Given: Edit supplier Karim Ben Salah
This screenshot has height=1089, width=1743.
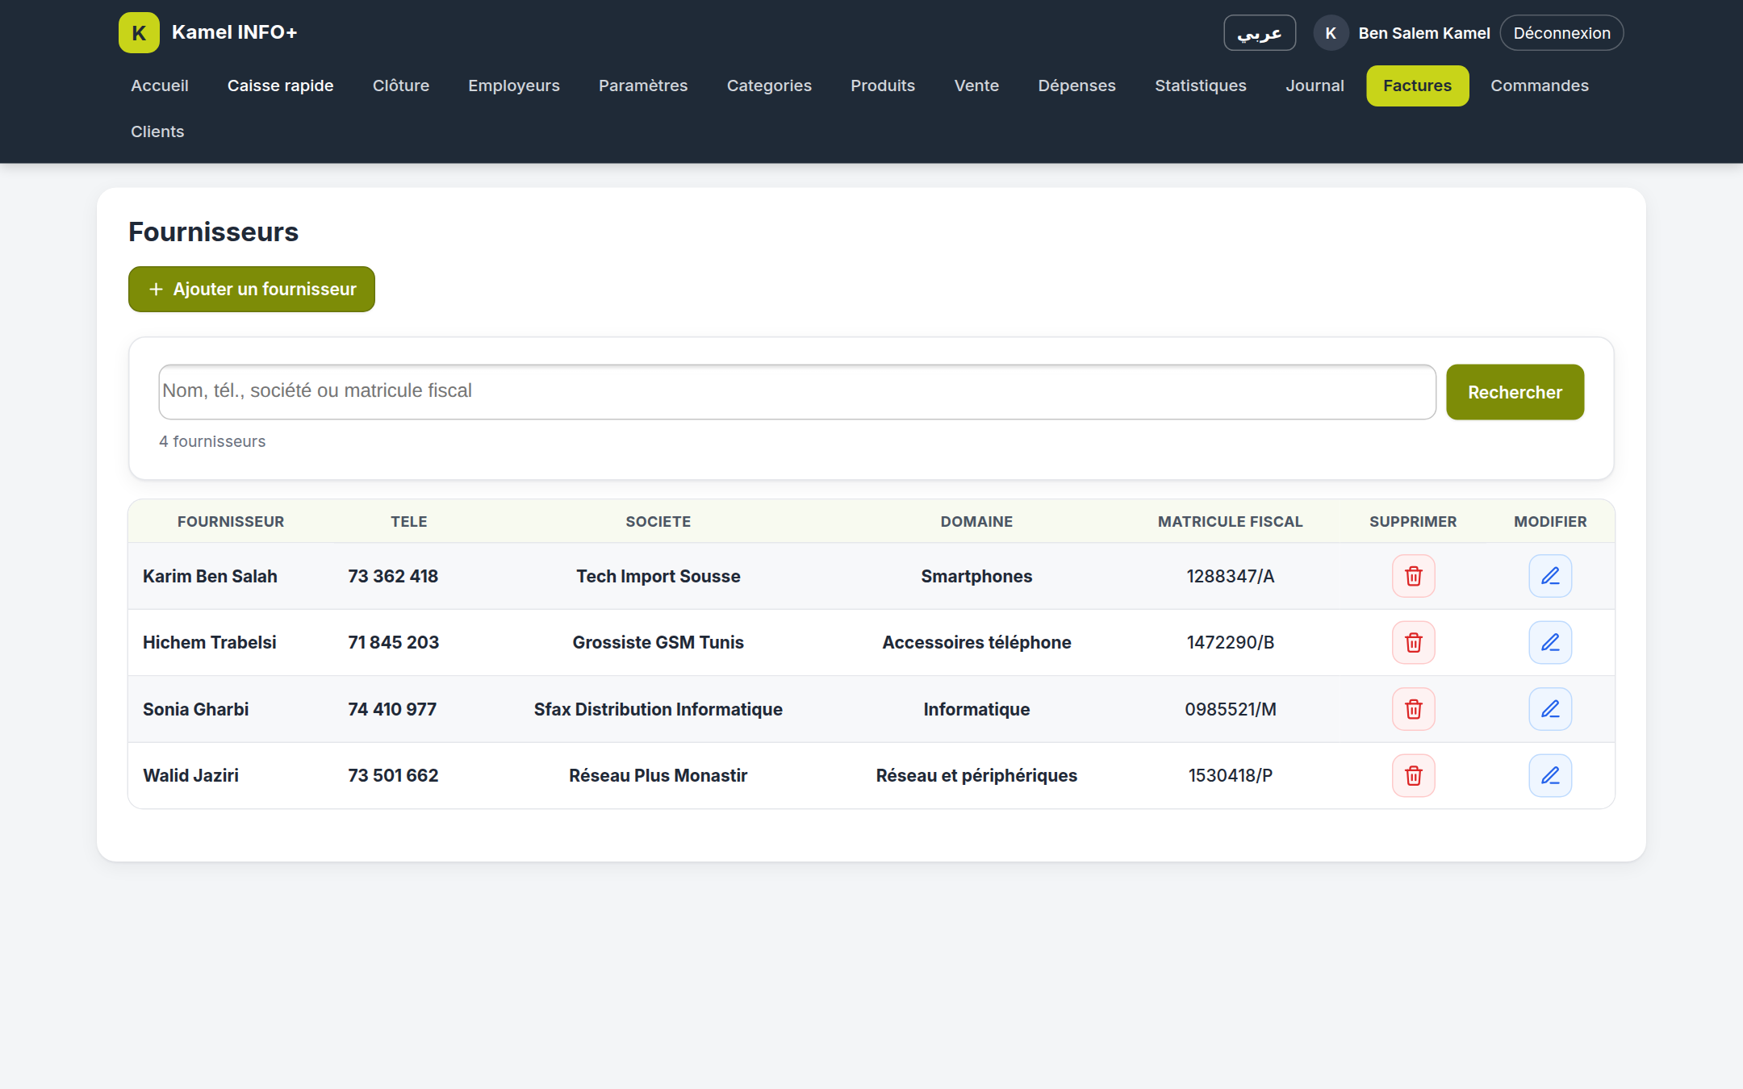Looking at the screenshot, I should click(1550, 576).
